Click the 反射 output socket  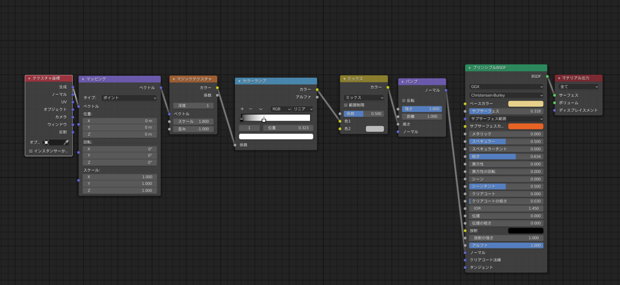coord(73,132)
